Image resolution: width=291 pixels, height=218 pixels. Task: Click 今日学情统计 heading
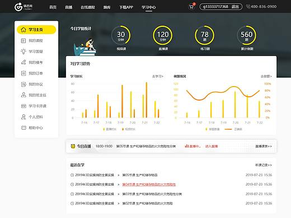(81, 29)
